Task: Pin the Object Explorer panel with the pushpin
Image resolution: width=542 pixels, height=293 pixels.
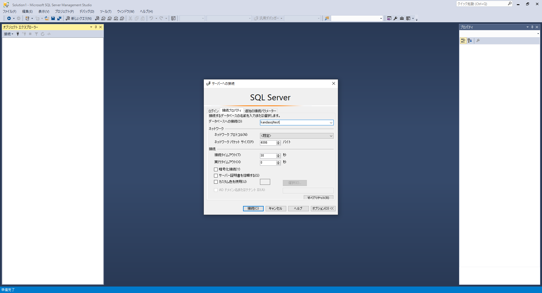Action: click(96, 27)
